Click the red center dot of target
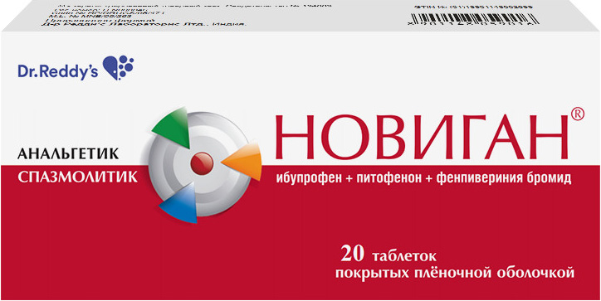This screenshot has width=601, height=301. [x=202, y=163]
